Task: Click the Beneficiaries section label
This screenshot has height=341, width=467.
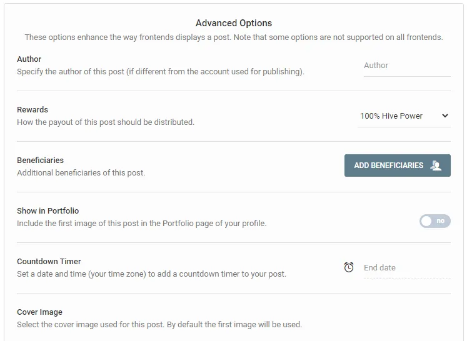Action: tap(40, 160)
